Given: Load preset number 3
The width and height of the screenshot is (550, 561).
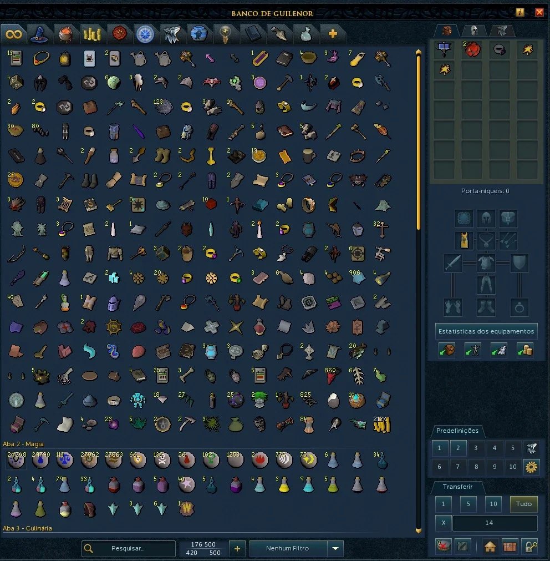Looking at the screenshot, I should click(476, 448).
